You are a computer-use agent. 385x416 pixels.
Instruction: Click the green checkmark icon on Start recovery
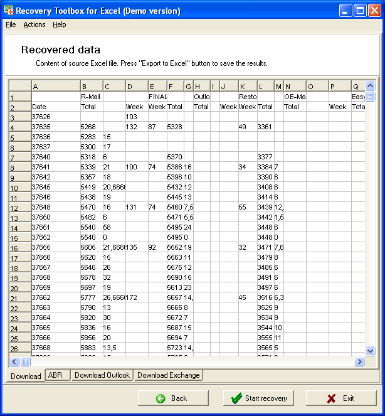[x=236, y=398]
